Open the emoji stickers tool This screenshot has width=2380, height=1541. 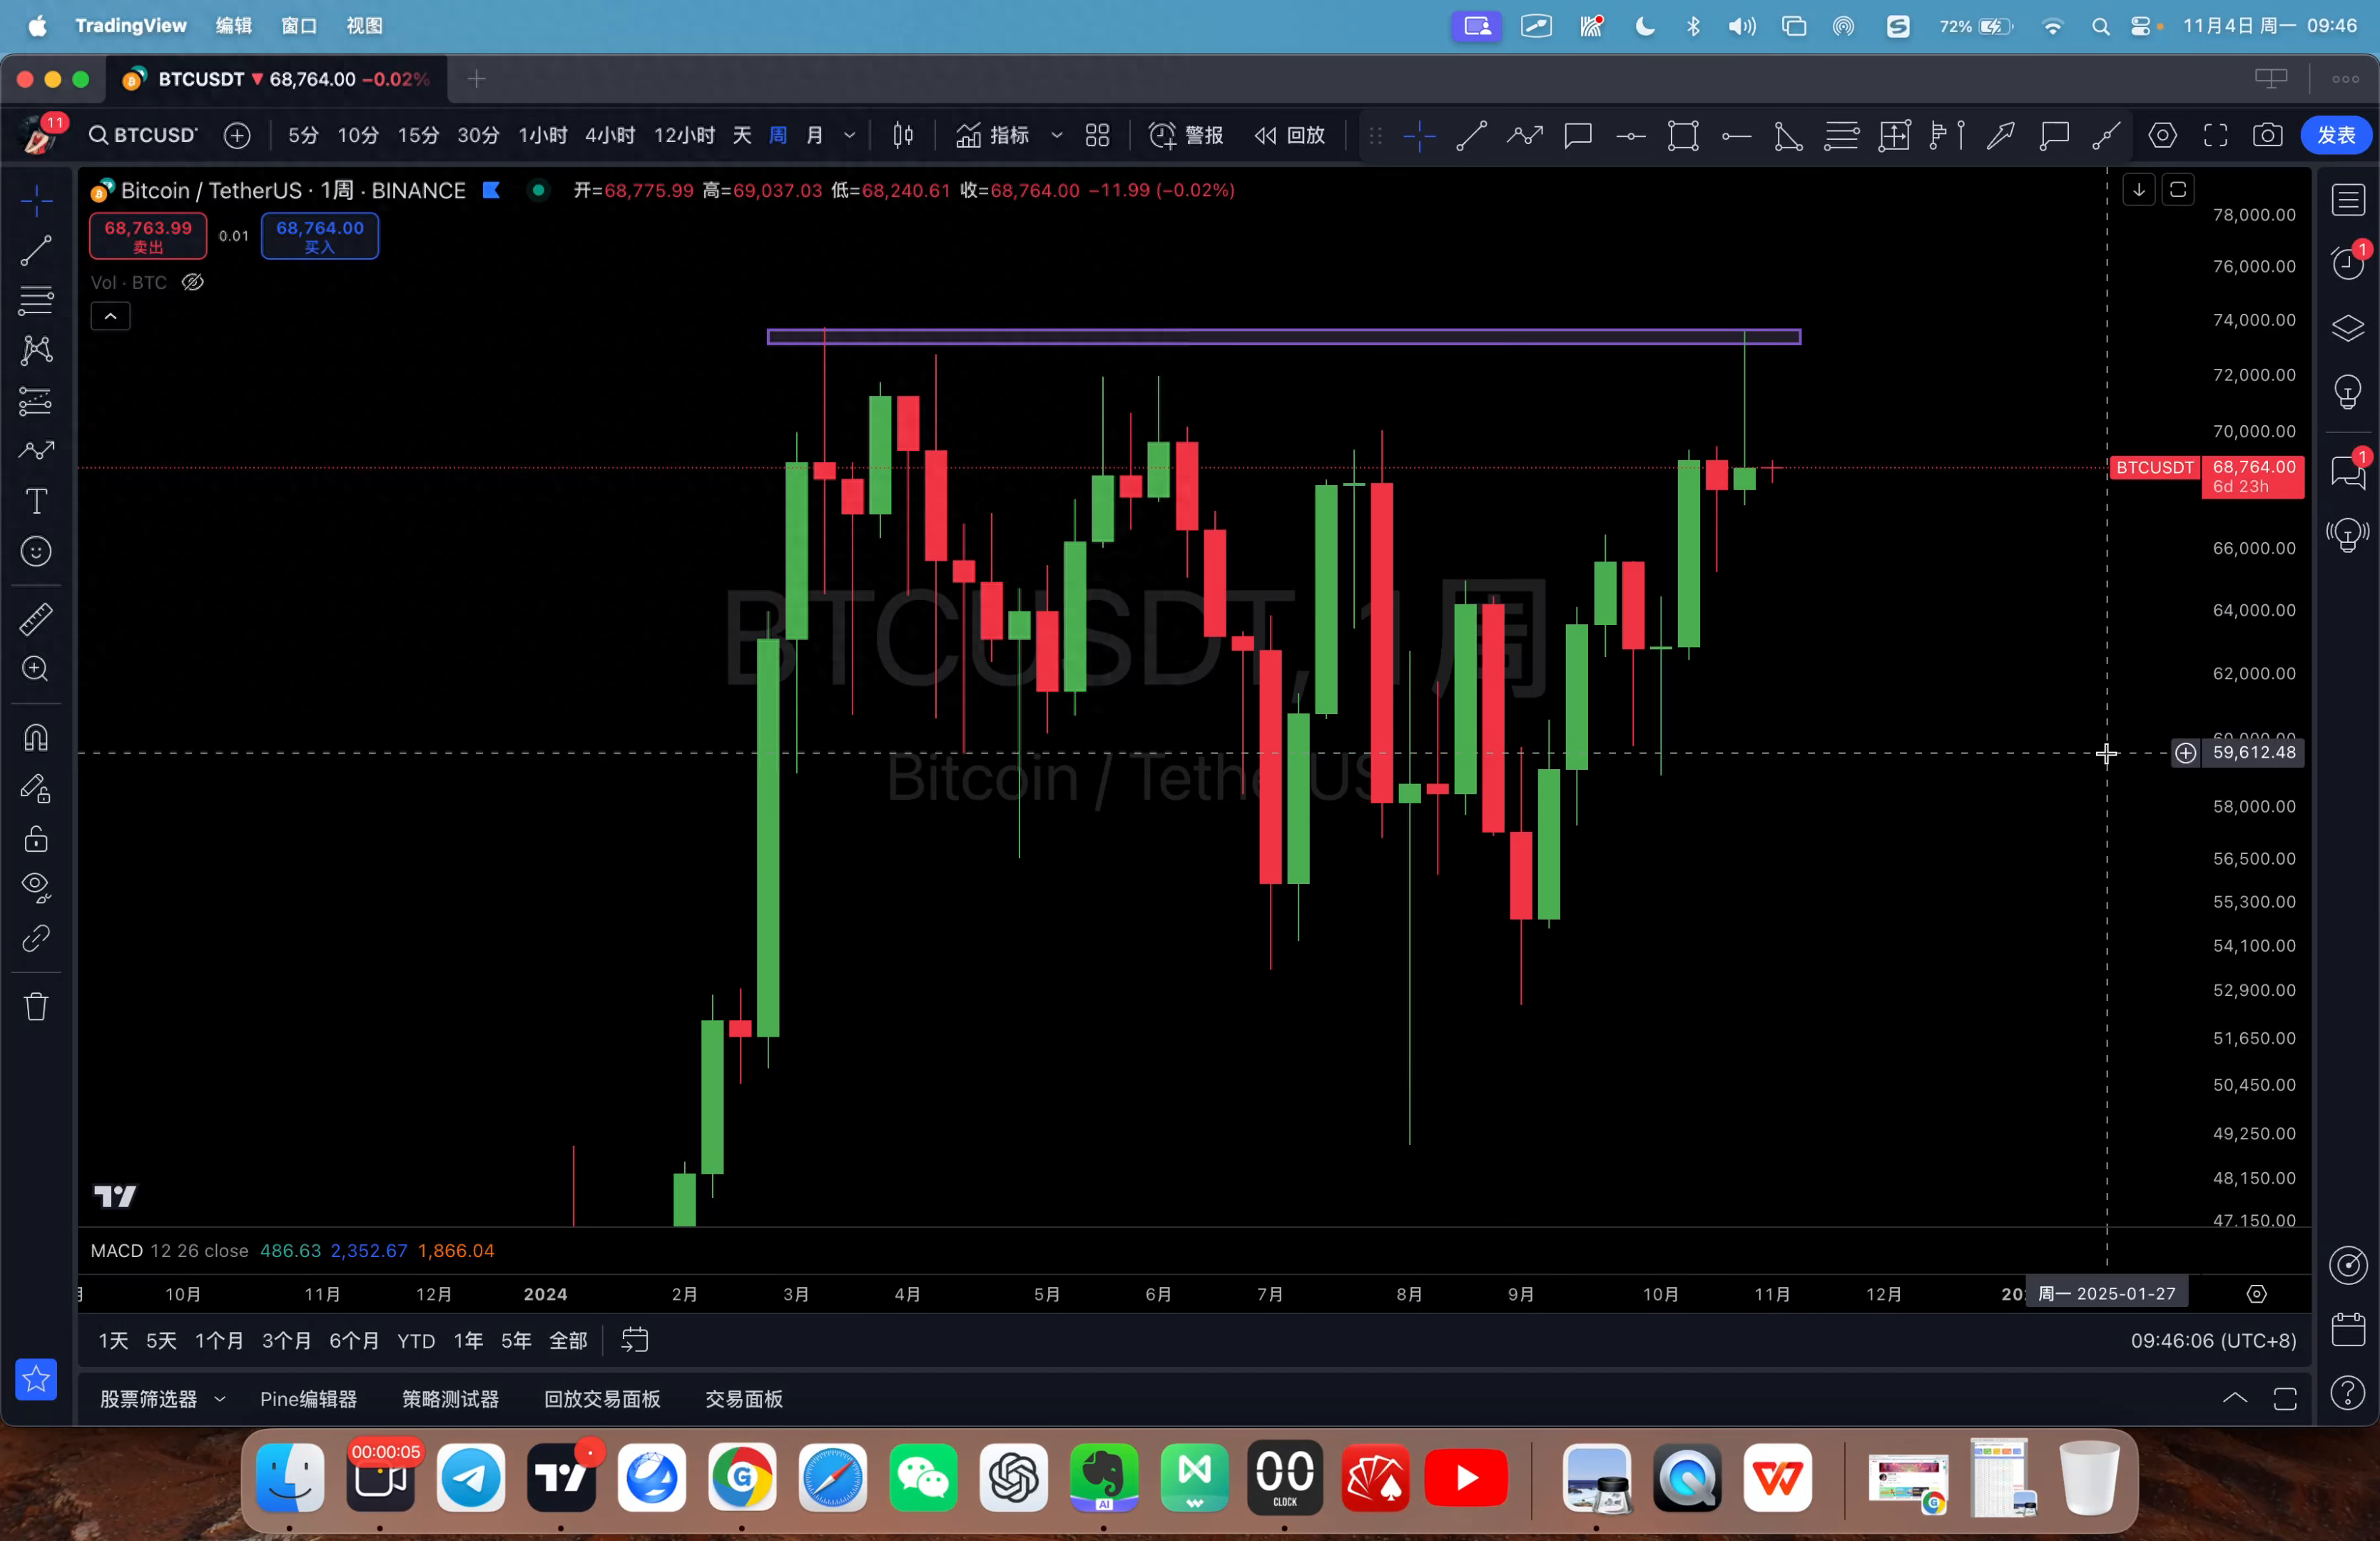[37, 551]
